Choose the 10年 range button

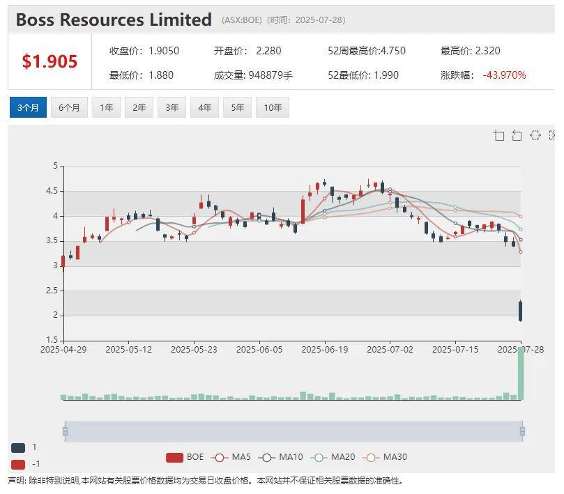point(273,107)
